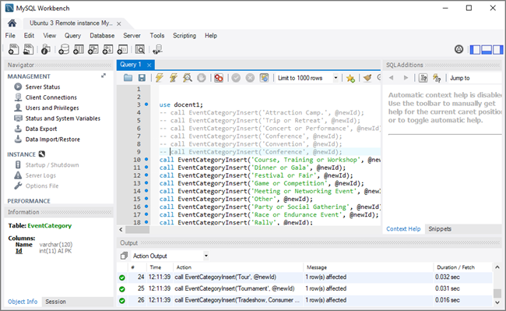Open the Database menu

click(x=102, y=36)
